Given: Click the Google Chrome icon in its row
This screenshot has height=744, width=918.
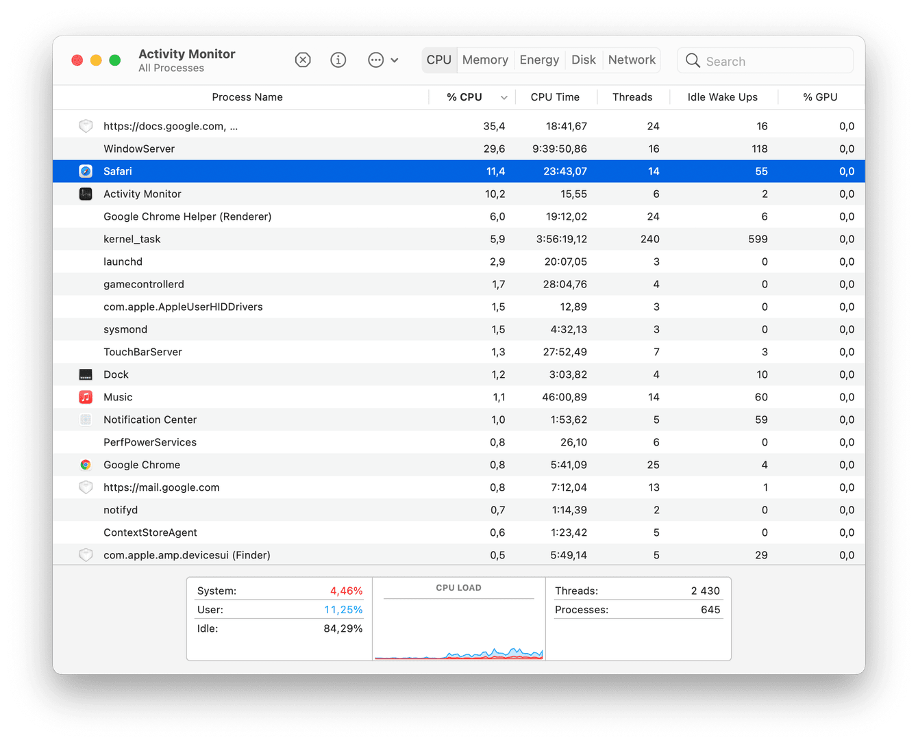Looking at the screenshot, I should click(x=85, y=465).
